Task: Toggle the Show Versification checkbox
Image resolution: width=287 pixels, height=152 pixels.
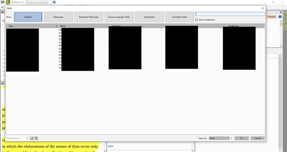Action: click(x=197, y=20)
